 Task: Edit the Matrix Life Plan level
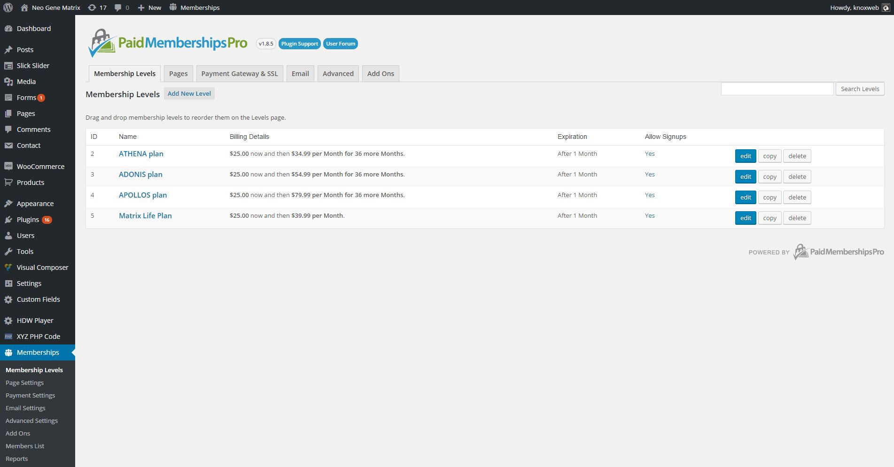point(746,218)
